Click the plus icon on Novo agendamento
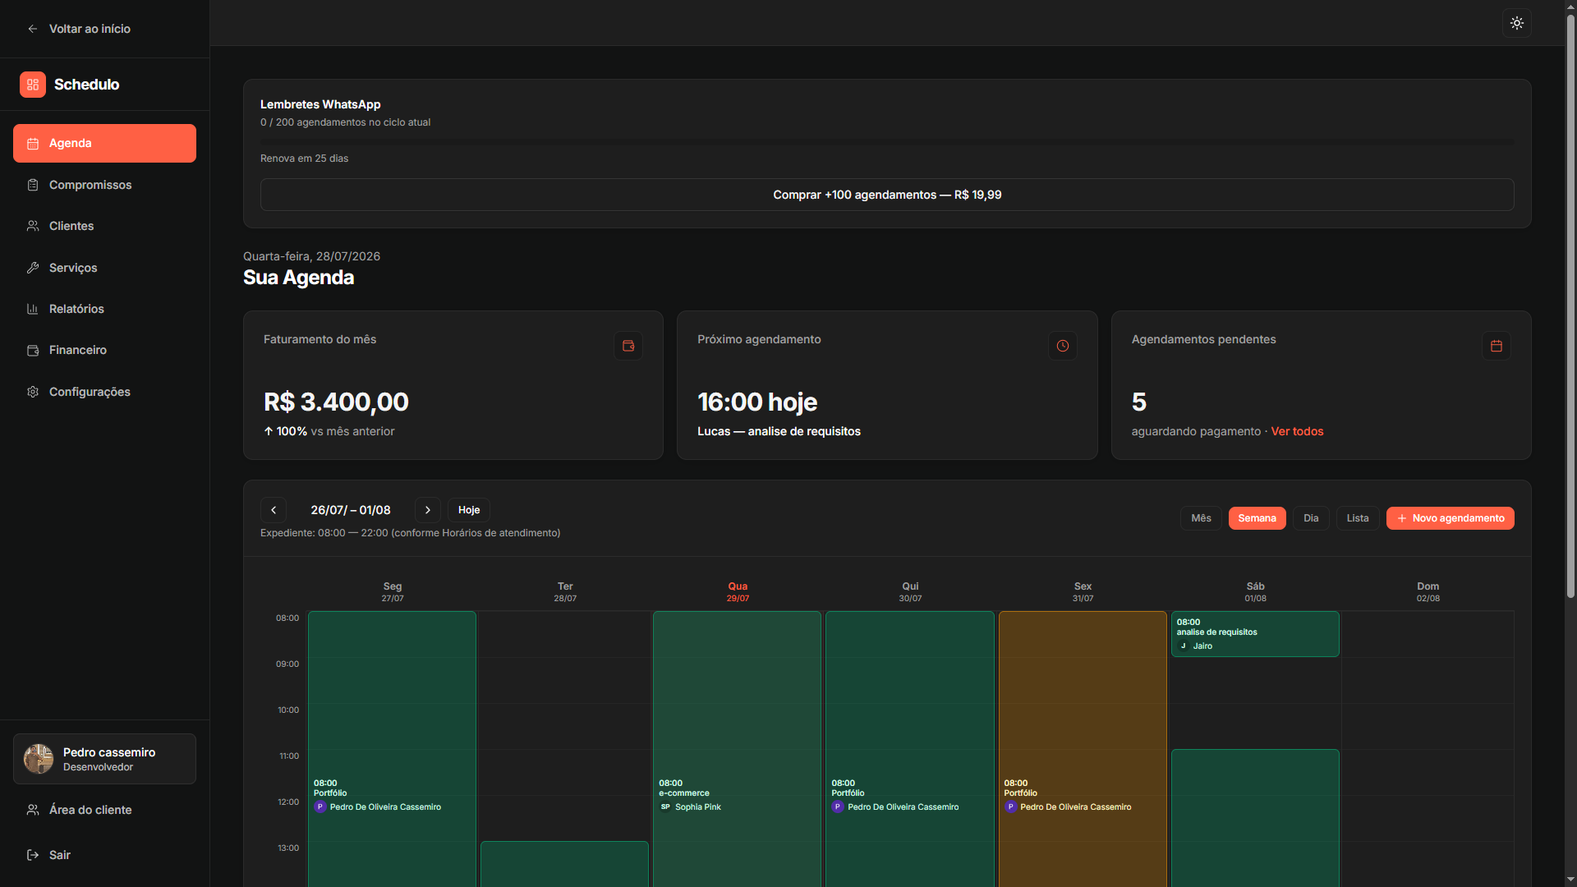The width and height of the screenshot is (1577, 887). pos(1402,518)
